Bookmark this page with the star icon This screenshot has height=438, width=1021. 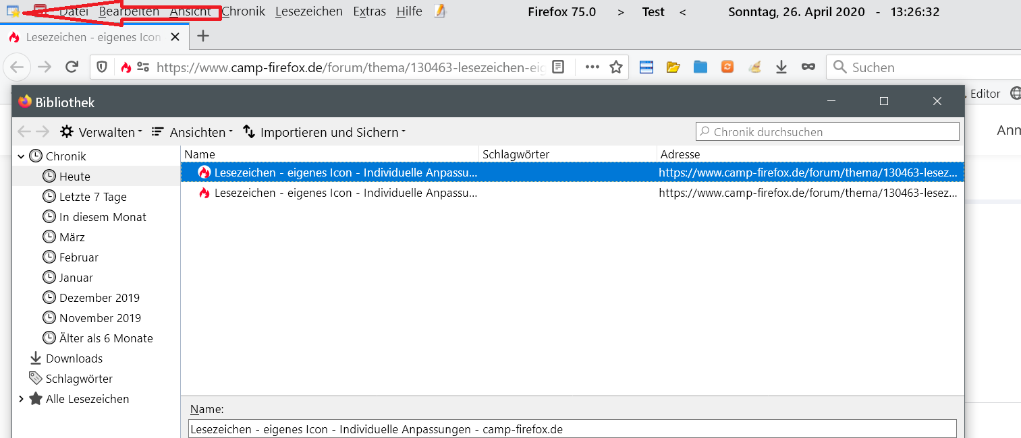point(615,67)
